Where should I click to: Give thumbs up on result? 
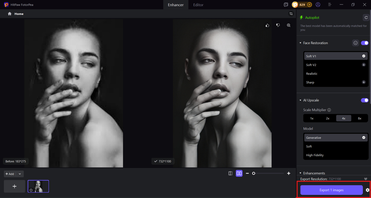(x=267, y=26)
